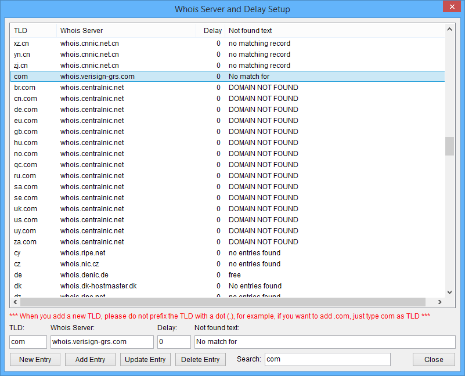Click into the Search box

(x=327, y=359)
